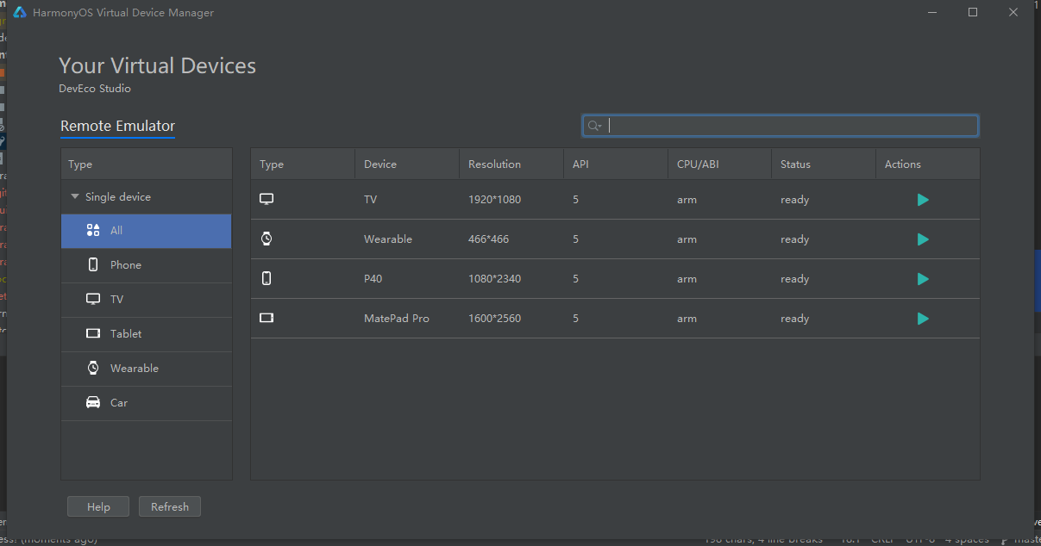Focus the device search field
This screenshot has width=1041, height=546.
pyautogui.click(x=781, y=126)
